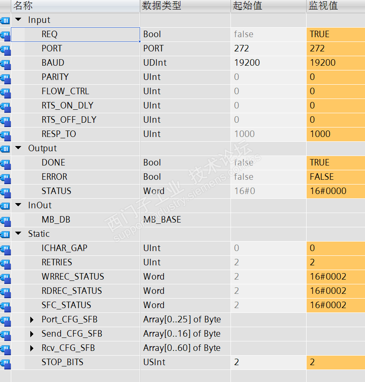This screenshot has width=365, height=382.
Task: Click the STATUS monitor value 16#0000
Action: coord(336,191)
